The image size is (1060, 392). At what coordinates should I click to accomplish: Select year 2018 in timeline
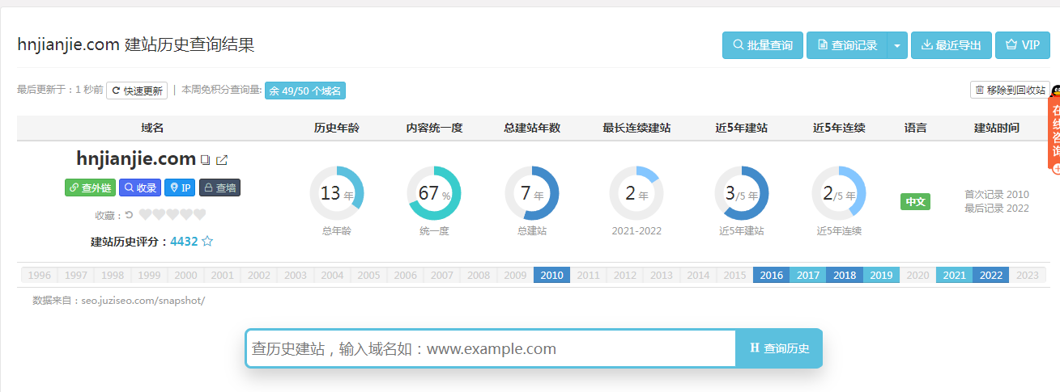845,275
